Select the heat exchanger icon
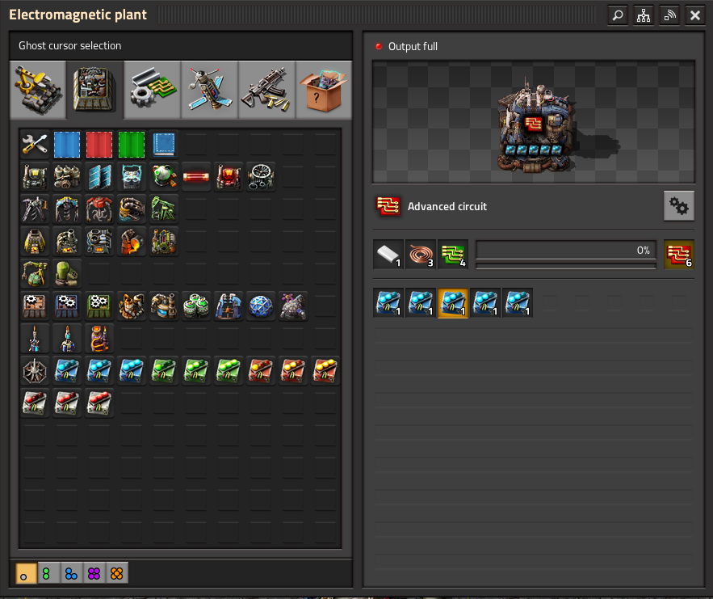The height and width of the screenshot is (599, 713). tap(229, 176)
